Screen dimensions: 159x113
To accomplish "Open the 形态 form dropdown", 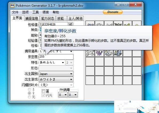I will [56, 68].
